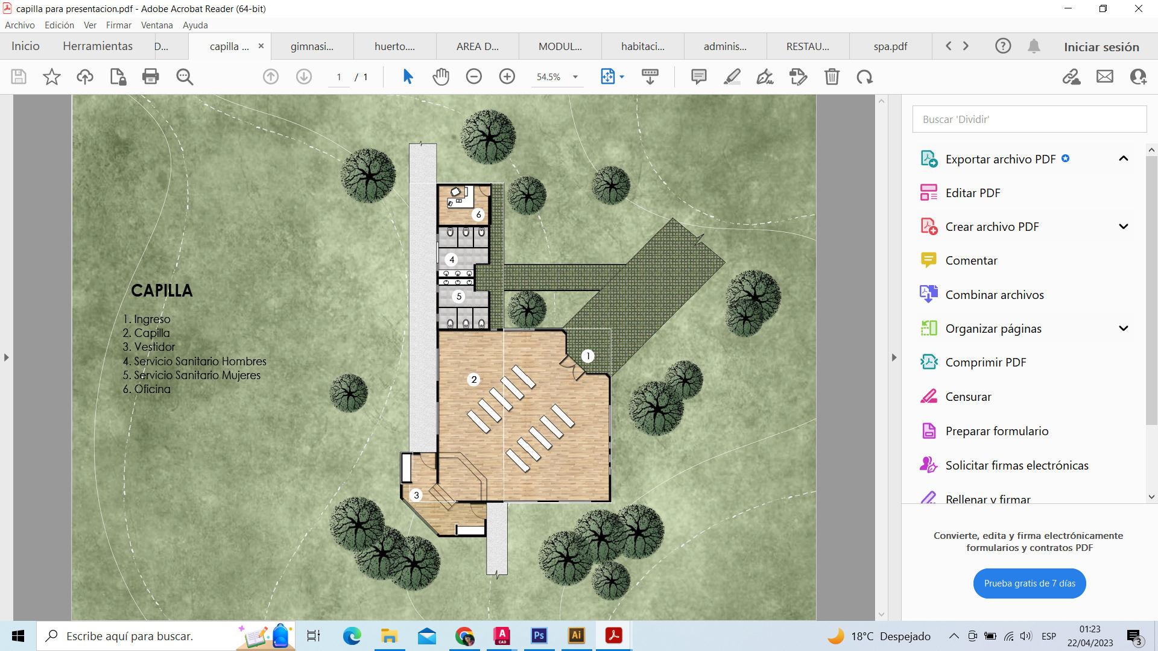Open the Ventana menu
The width and height of the screenshot is (1158, 651).
pyautogui.click(x=157, y=25)
